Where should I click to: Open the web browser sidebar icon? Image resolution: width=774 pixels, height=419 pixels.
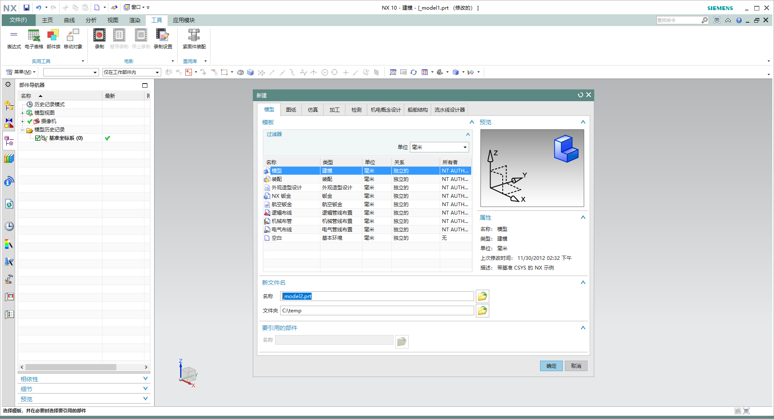(9, 204)
